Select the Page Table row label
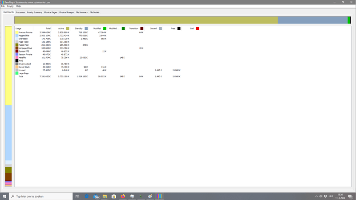 tap(24, 42)
